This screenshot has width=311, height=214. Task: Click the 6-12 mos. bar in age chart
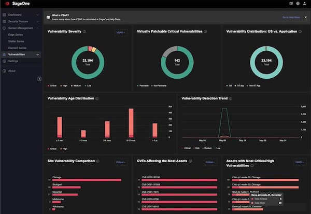coord(131,123)
